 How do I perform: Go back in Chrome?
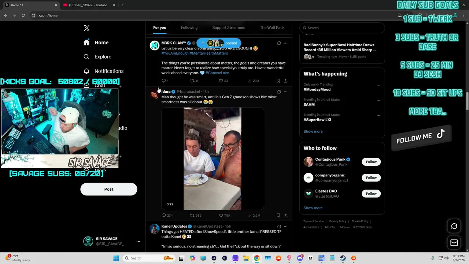5,15
